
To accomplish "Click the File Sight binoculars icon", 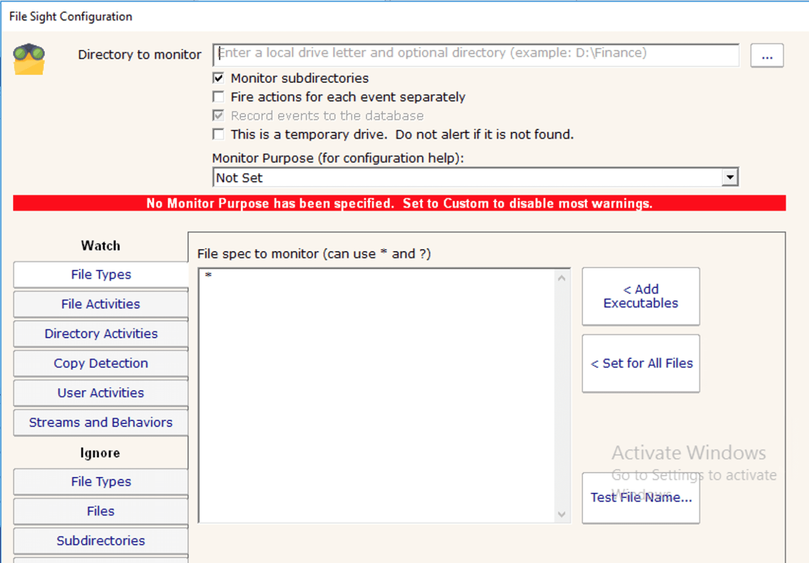I will (29, 59).
